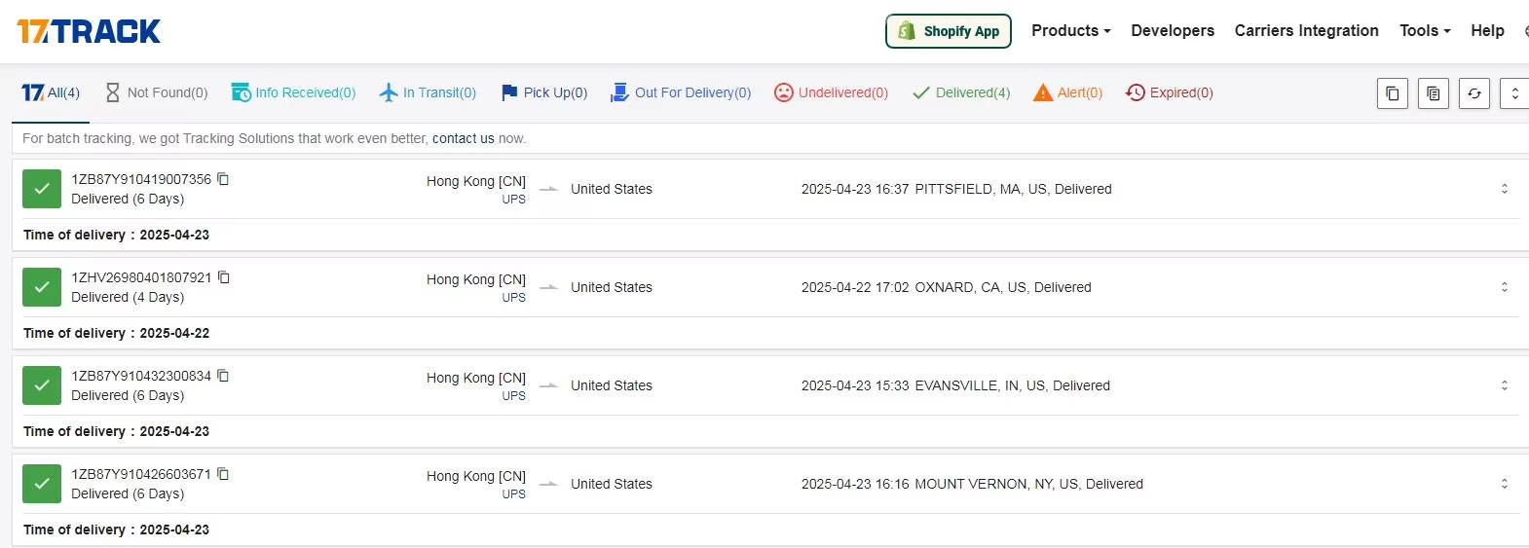Open the Tools dropdown menu
The height and width of the screenshot is (548, 1529).
(x=1424, y=31)
